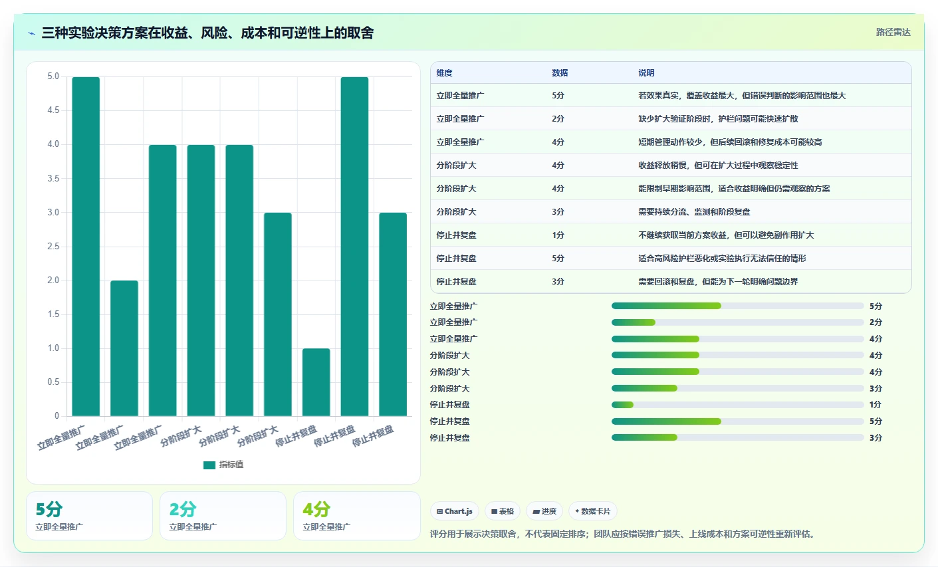
Task: Click the 停止并复盘 chart bar reaching 5
Action: point(354,247)
